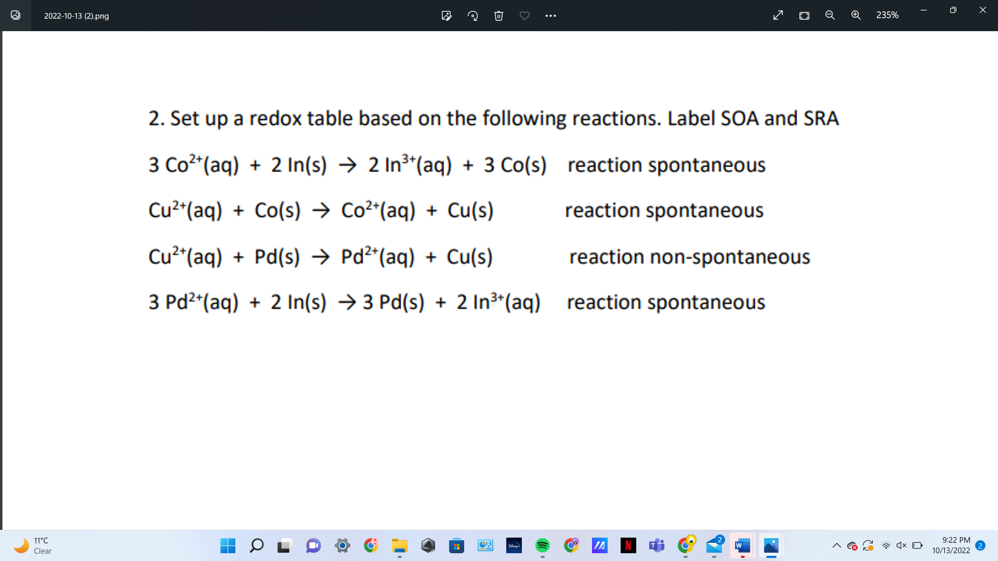998x561 pixels.
Task: Open Microsoft Teams from the taskbar
Action: tap(656, 546)
